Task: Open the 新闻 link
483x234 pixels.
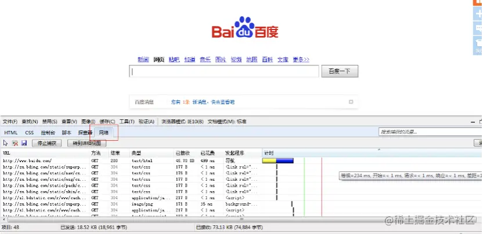Action: (143, 60)
